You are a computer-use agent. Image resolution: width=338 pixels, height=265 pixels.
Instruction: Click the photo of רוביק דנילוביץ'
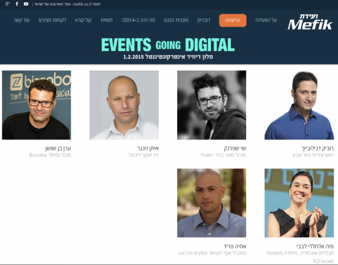click(x=299, y=105)
